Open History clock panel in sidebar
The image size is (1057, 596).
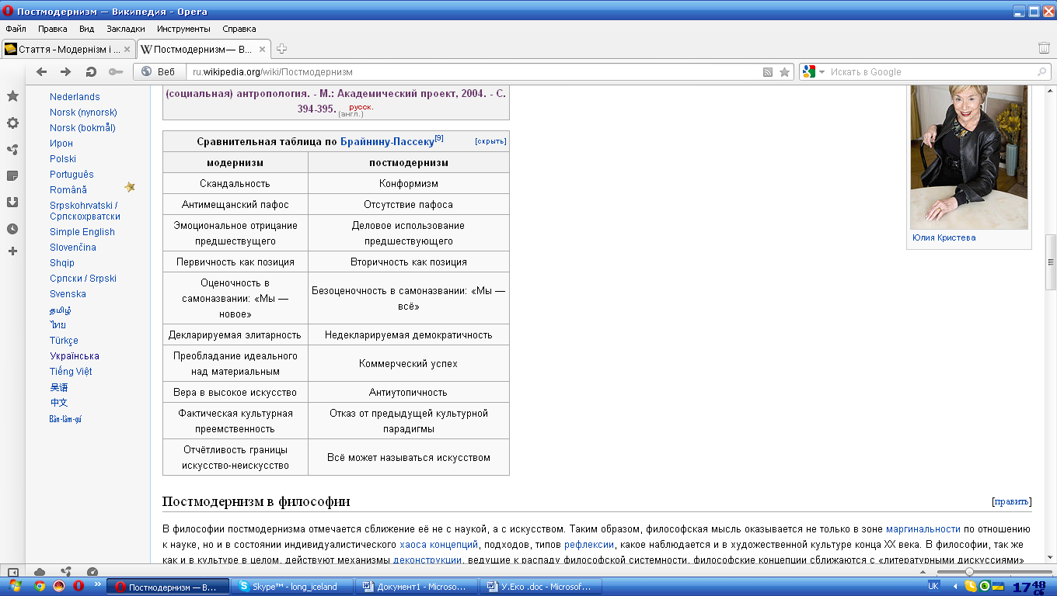(12, 228)
